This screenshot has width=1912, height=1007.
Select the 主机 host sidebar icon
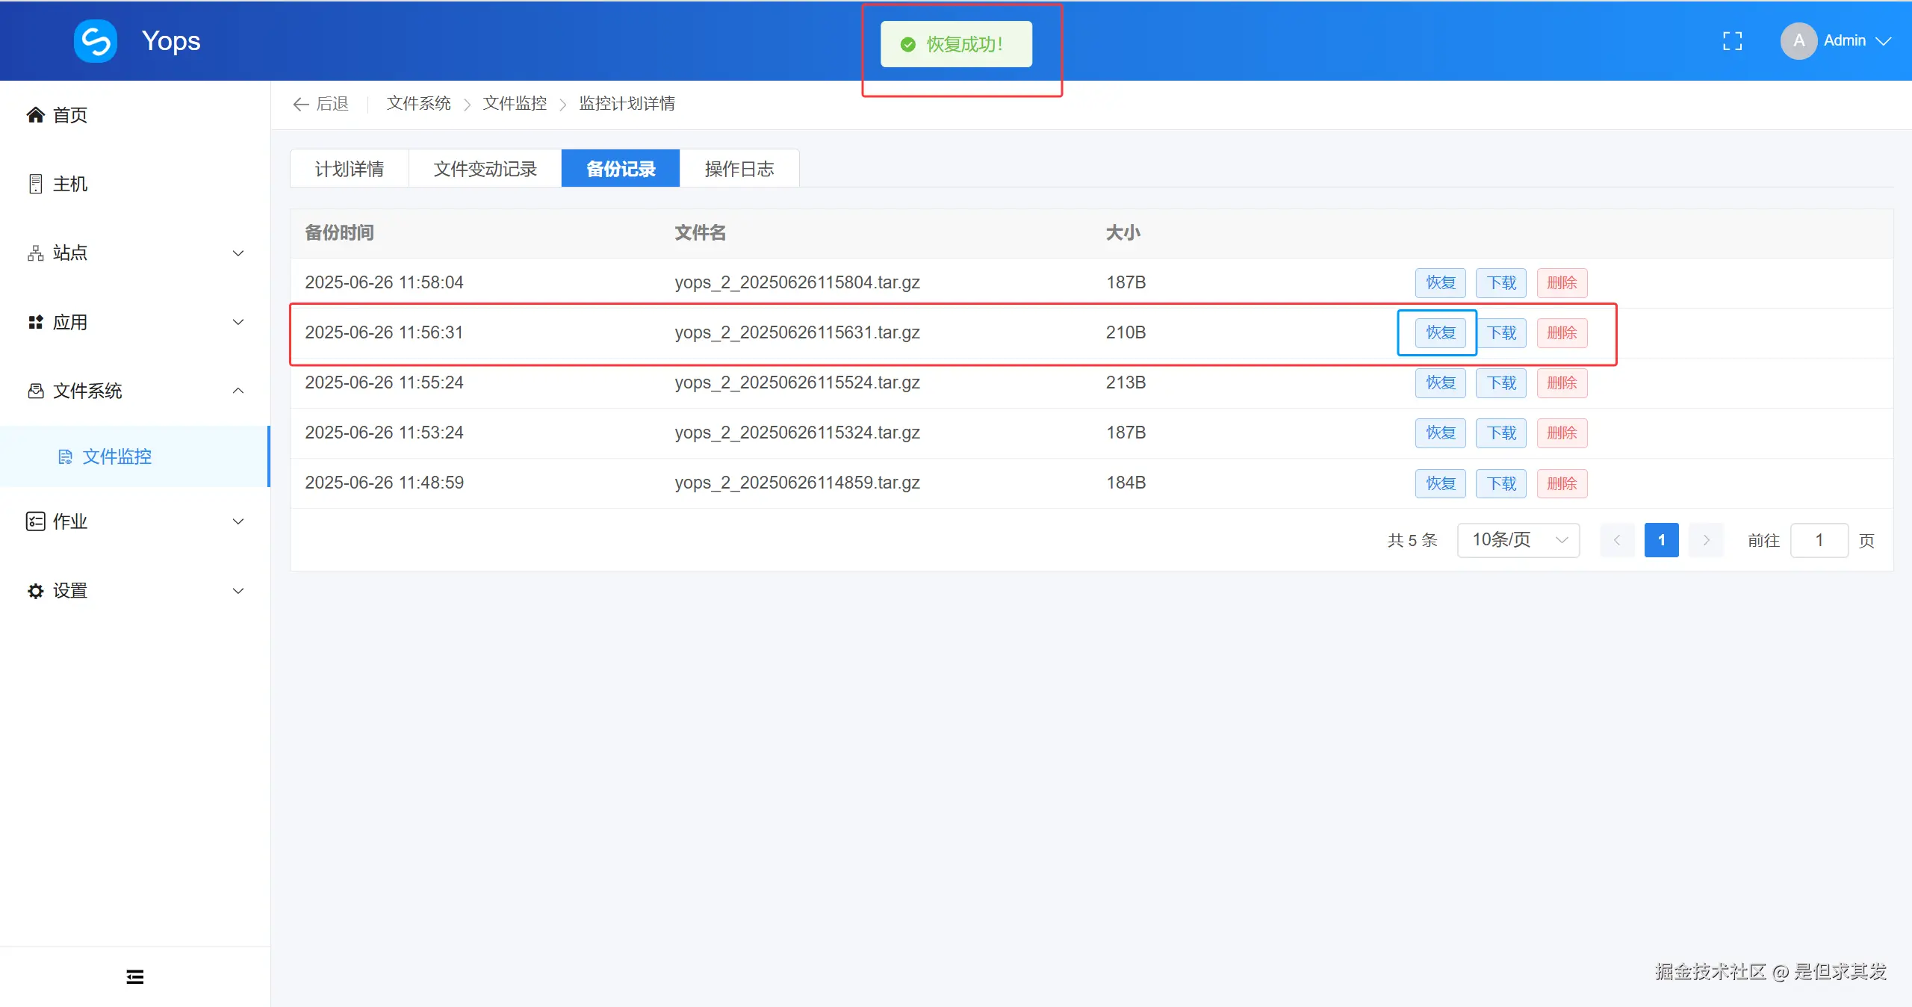[34, 183]
